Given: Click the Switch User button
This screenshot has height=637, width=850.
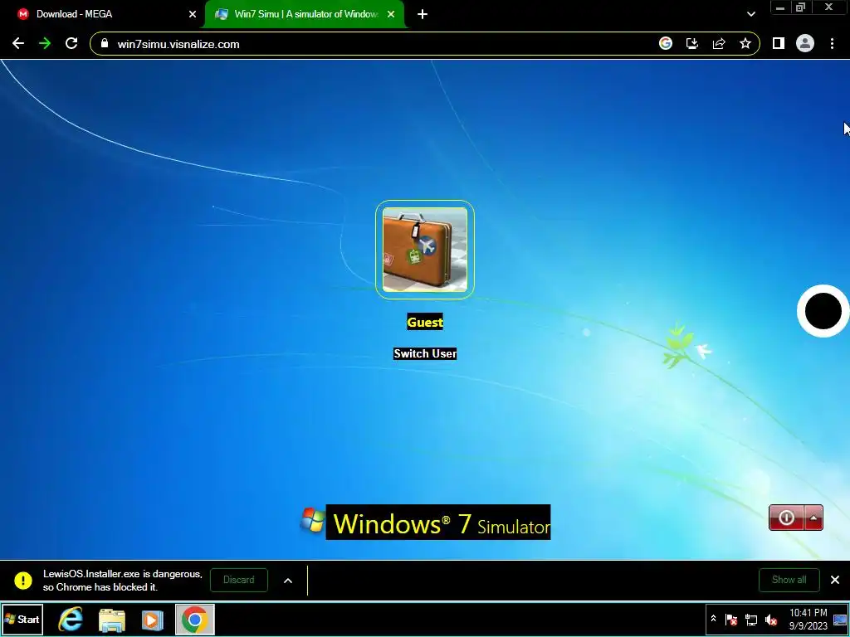Looking at the screenshot, I should (425, 353).
